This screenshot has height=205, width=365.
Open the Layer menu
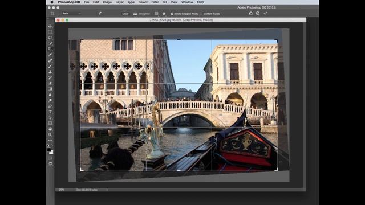coord(120,2)
